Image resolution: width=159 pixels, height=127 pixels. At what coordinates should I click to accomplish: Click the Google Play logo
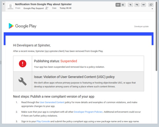click(23, 26)
